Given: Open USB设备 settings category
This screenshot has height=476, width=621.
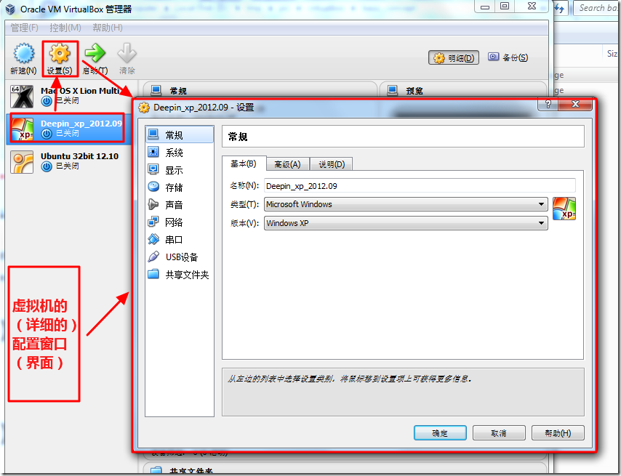Looking at the screenshot, I should pos(180,257).
